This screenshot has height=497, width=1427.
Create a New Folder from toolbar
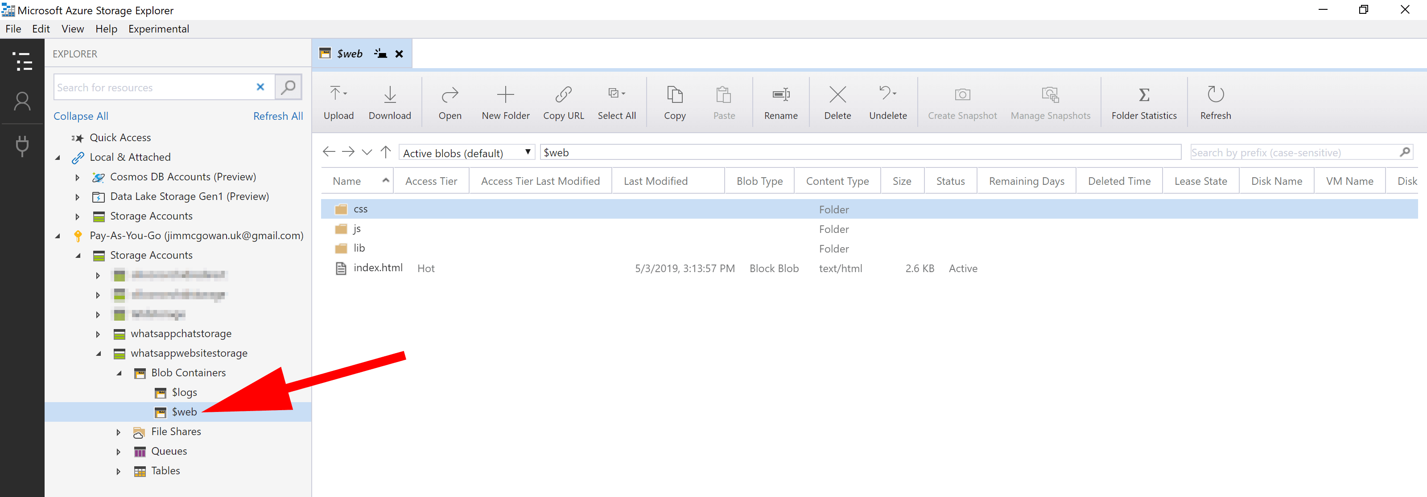tap(505, 103)
